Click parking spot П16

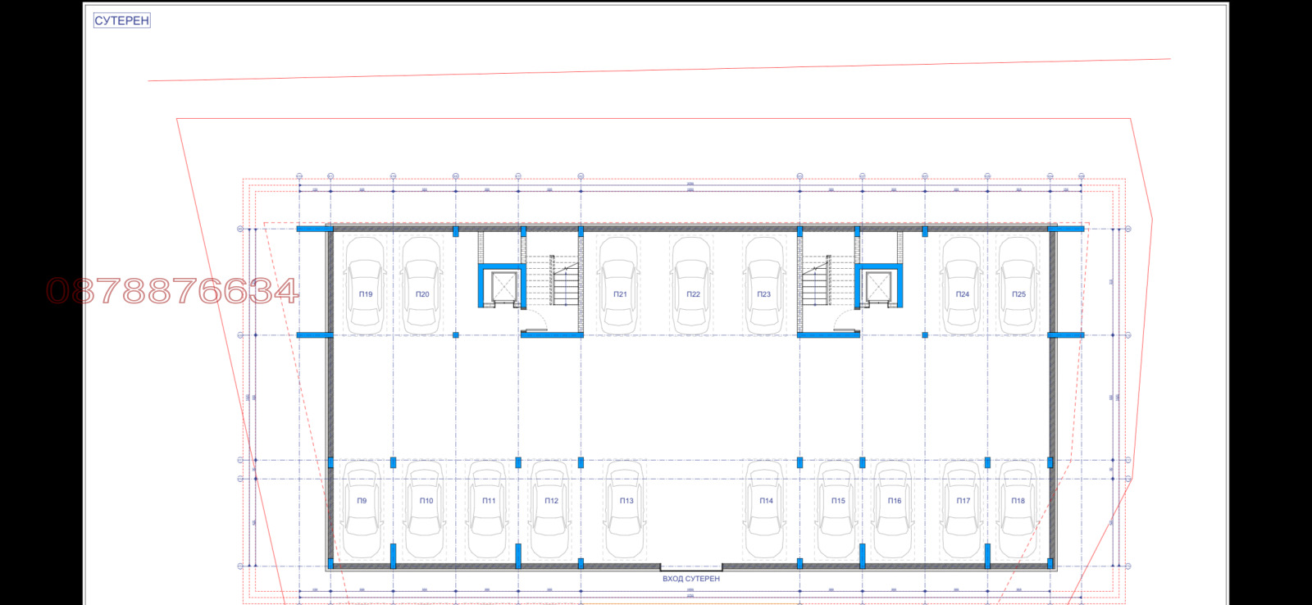[x=894, y=508]
